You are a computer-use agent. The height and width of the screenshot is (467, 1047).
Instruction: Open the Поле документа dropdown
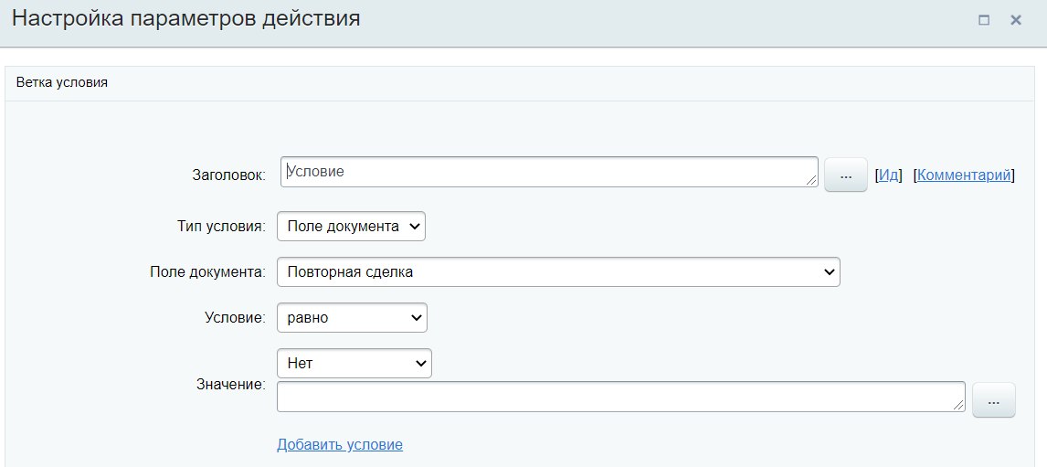click(x=558, y=272)
